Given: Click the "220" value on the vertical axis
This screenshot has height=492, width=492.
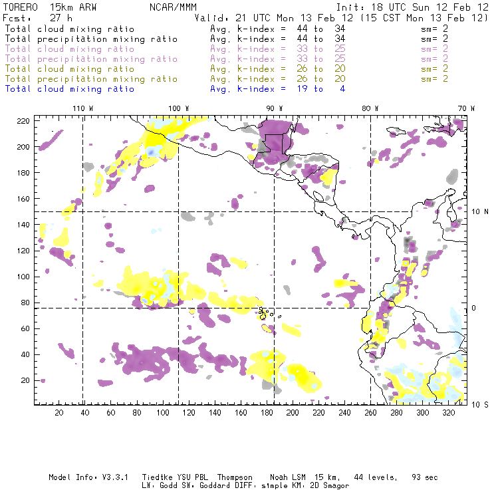Looking at the screenshot, I should 23,121.
